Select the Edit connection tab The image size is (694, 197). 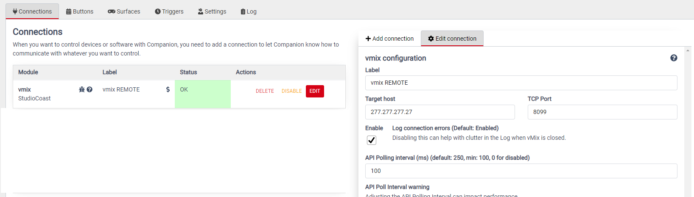[x=452, y=39]
